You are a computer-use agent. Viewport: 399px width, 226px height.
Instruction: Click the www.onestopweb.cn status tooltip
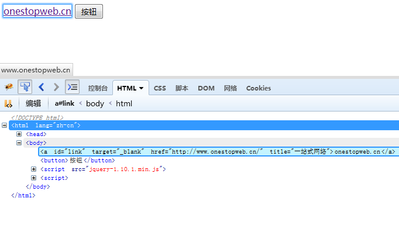tap(36, 70)
